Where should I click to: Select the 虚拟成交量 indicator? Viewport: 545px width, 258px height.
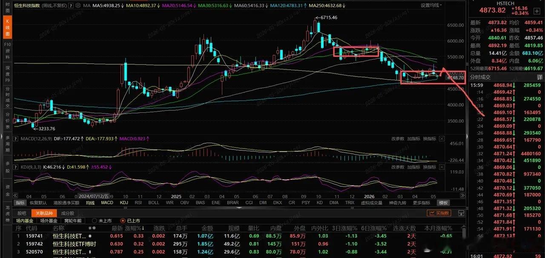pyautogui.click(x=371, y=203)
